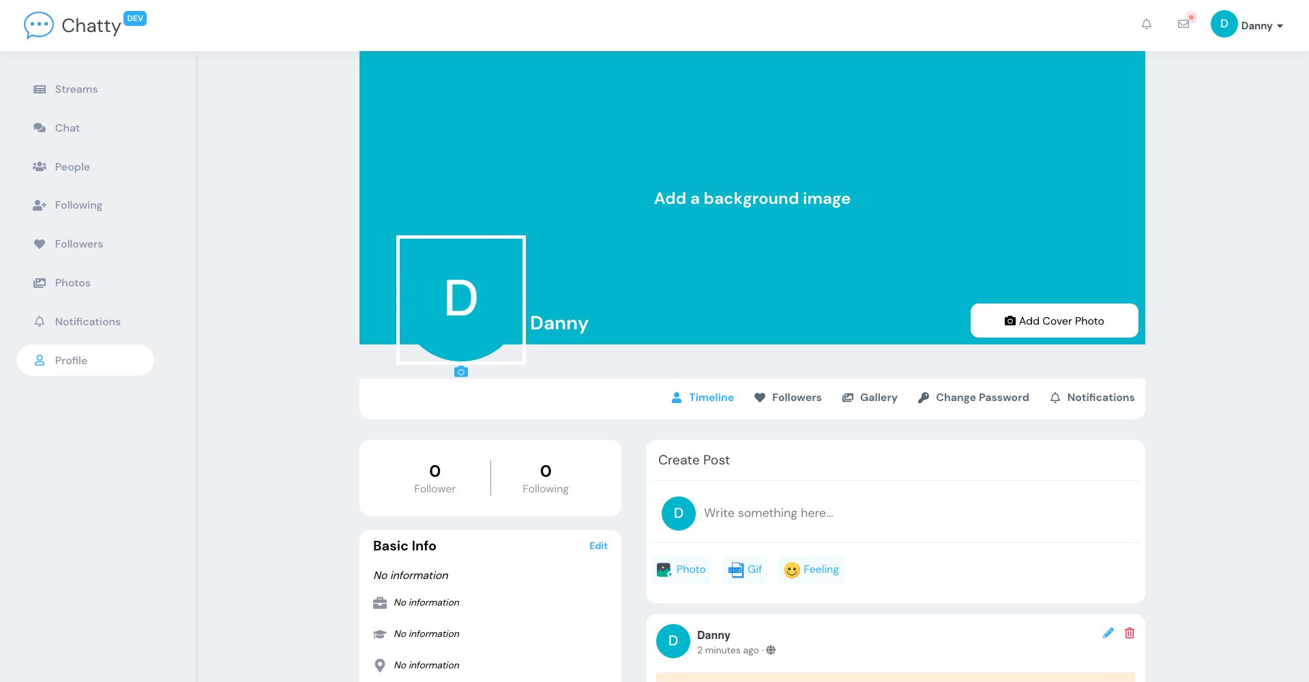Click the Photos sidebar icon
Viewport: 1309px width, 682px height.
(40, 283)
